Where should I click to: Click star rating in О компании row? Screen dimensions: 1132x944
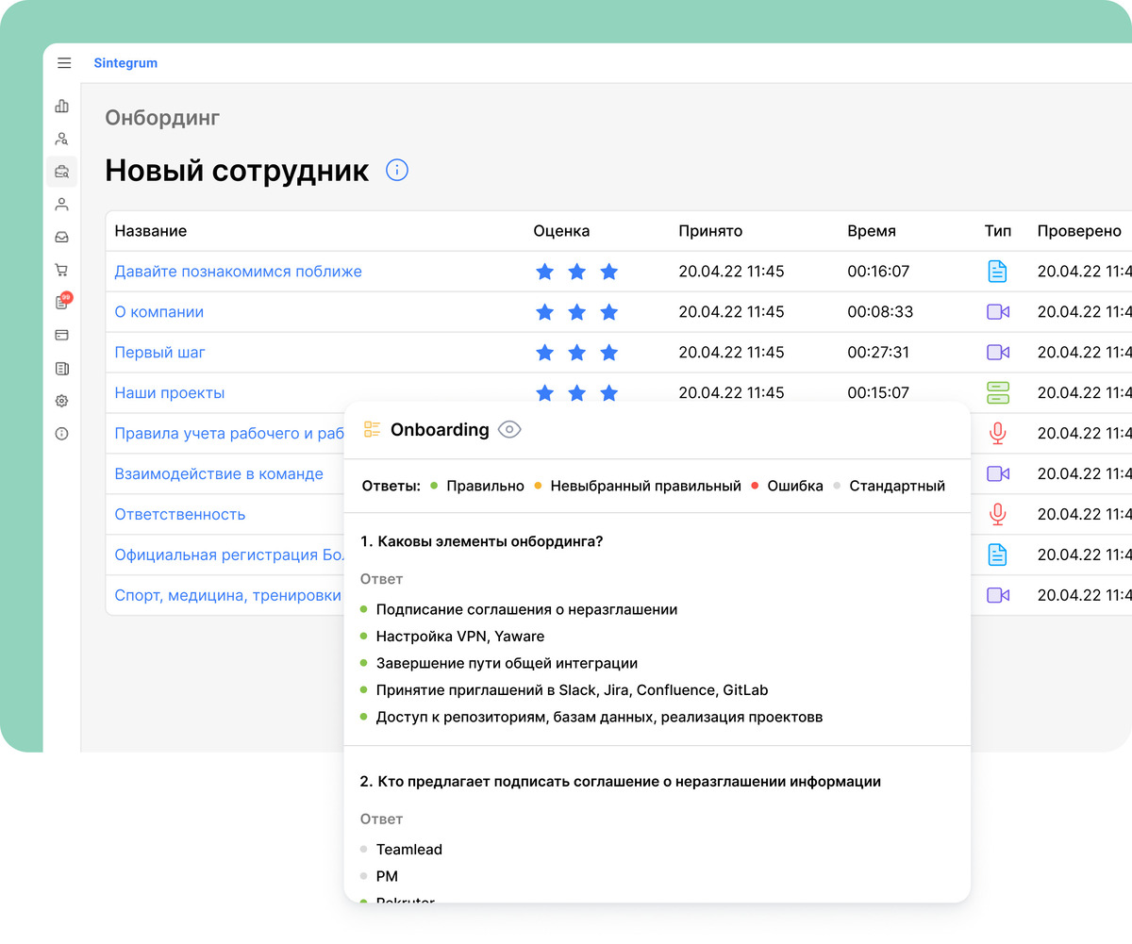click(x=576, y=312)
